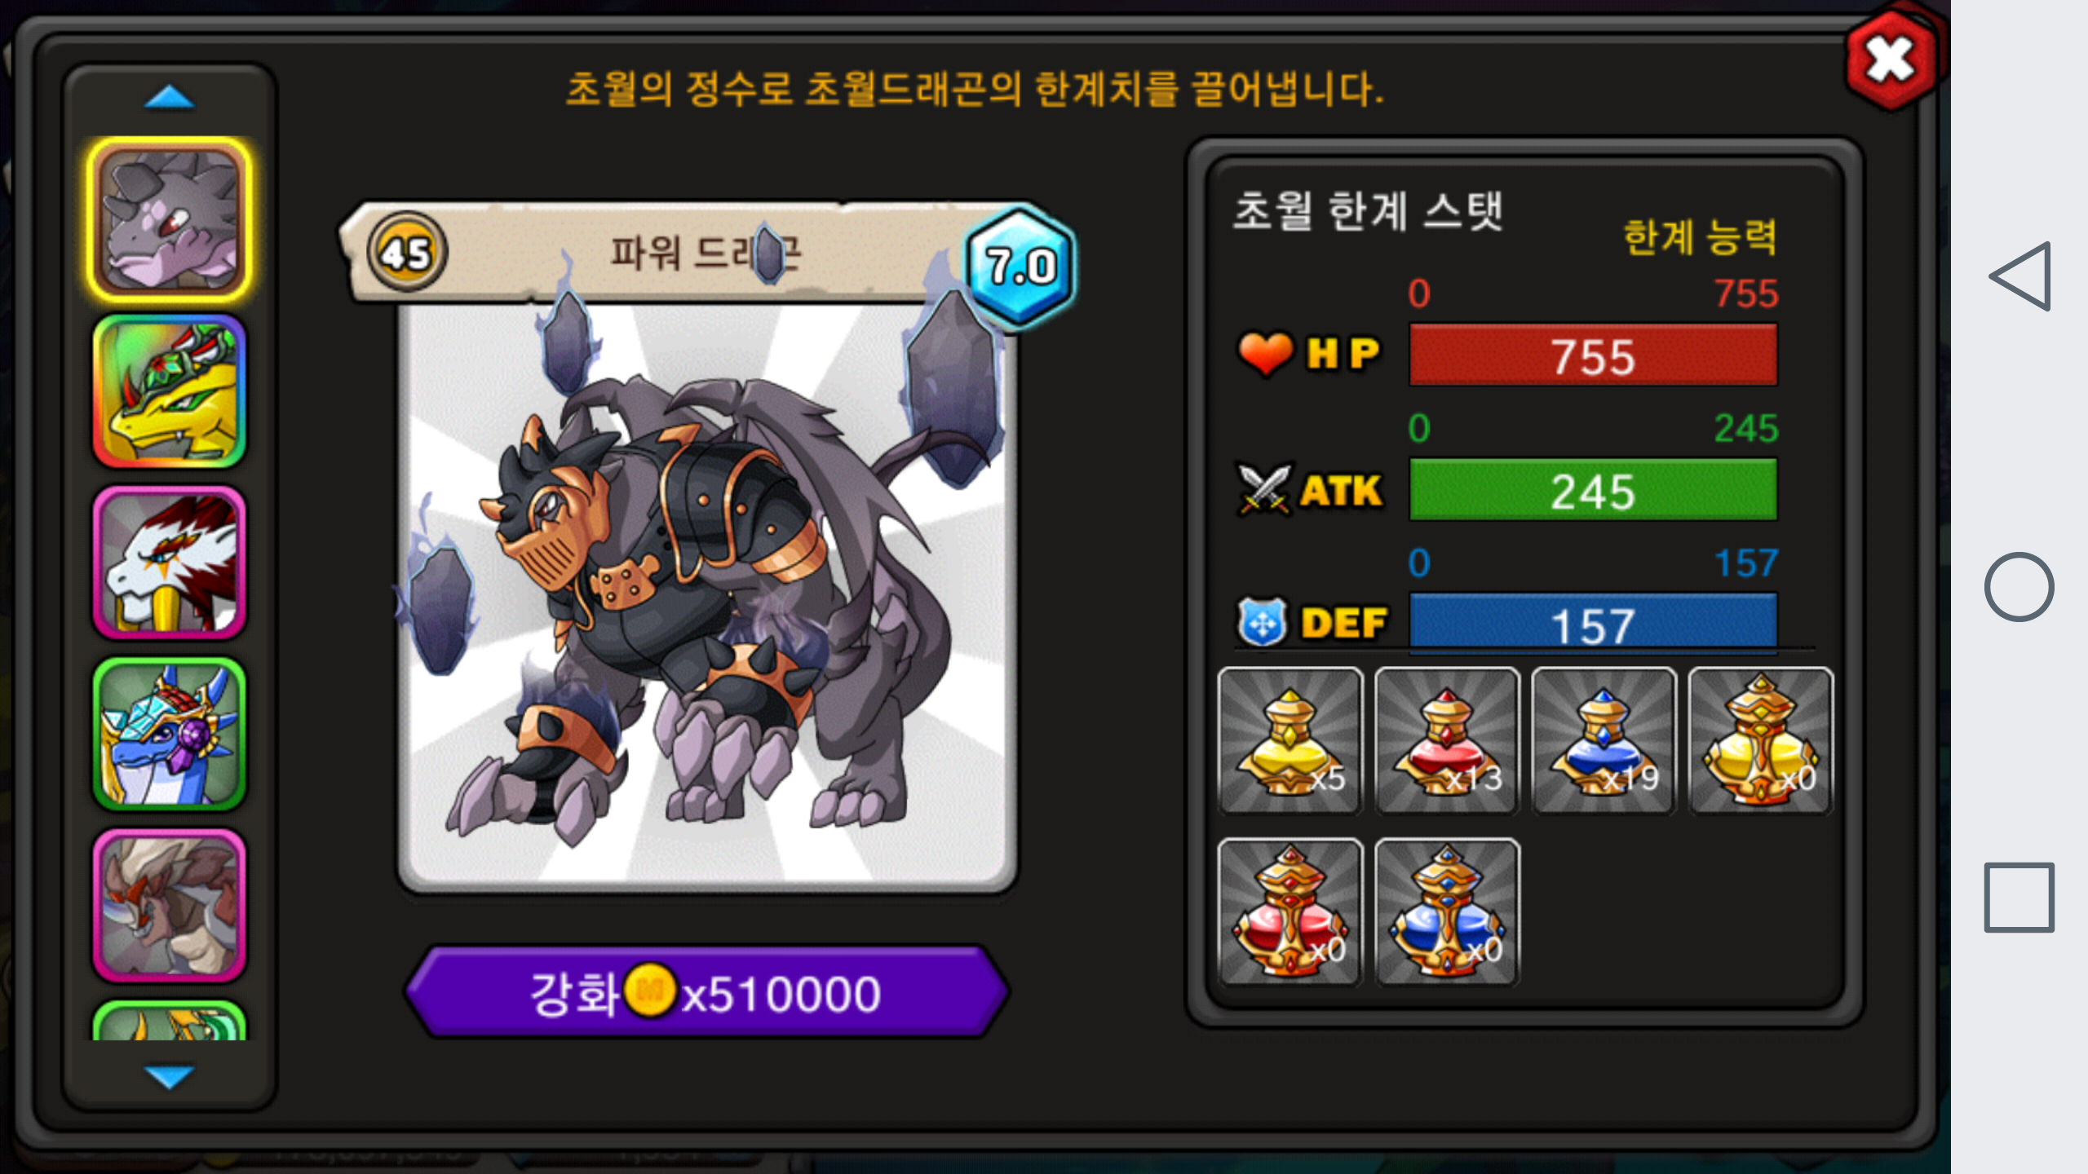Tap the Android back navigation triangle

tap(2019, 276)
